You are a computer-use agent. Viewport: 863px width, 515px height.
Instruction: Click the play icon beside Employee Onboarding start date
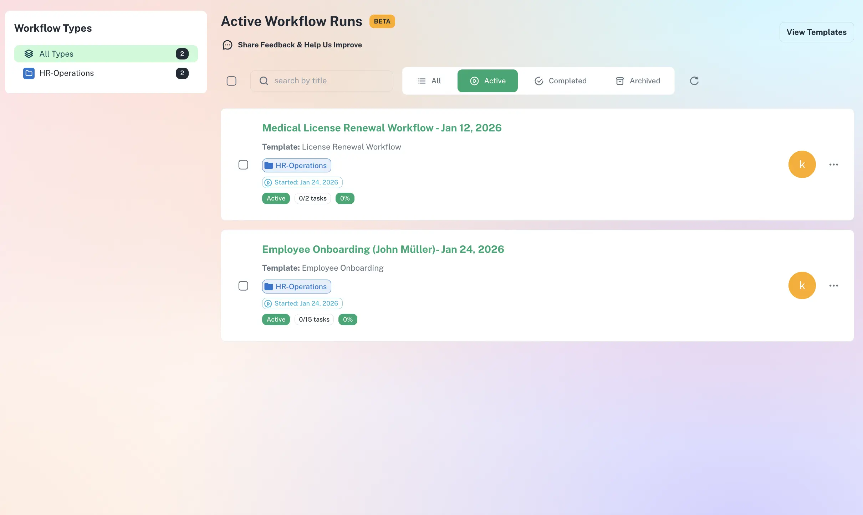click(x=268, y=303)
